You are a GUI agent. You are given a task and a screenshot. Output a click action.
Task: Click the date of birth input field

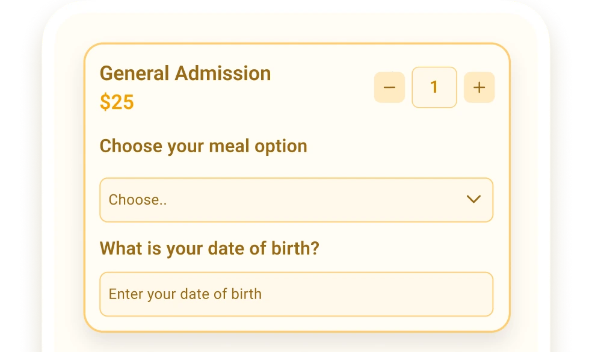[296, 294]
